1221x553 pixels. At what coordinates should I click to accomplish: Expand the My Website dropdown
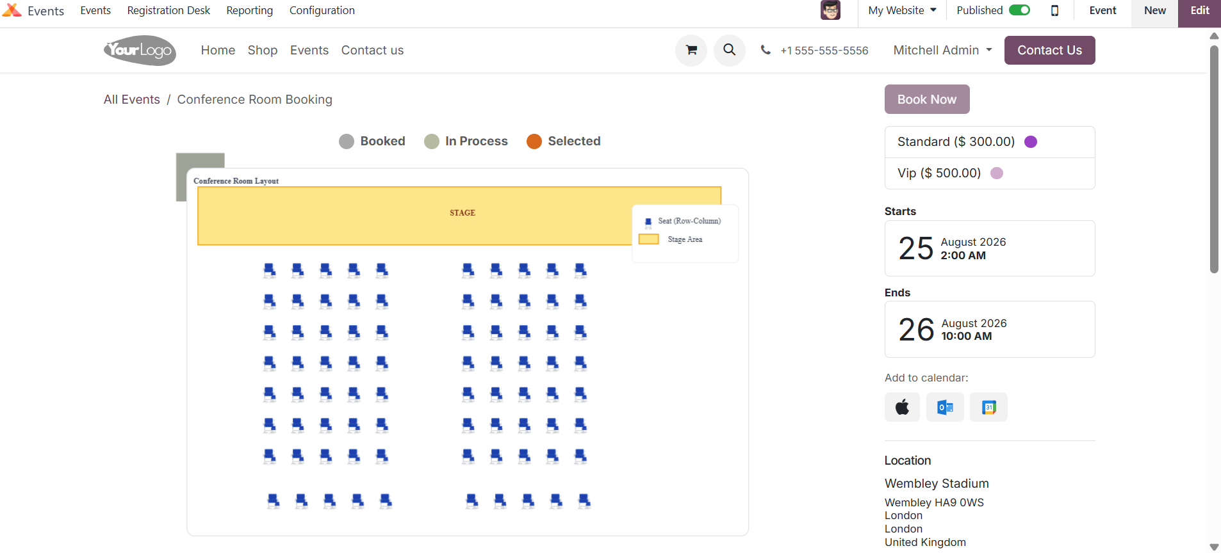(902, 10)
